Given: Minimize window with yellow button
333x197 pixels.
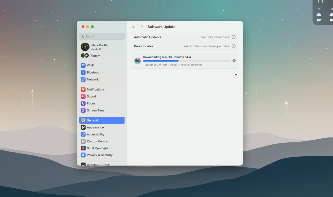Looking at the screenshot, I should pyautogui.click(x=88, y=27).
